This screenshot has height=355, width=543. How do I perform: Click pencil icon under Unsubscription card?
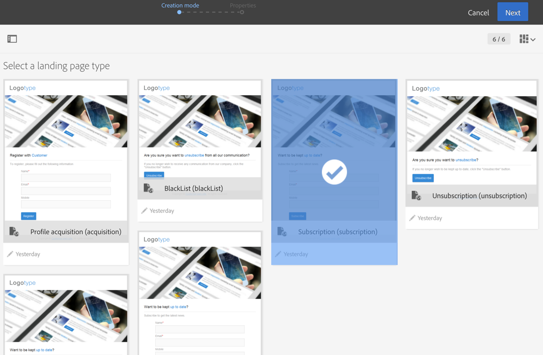tap(412, 218)
